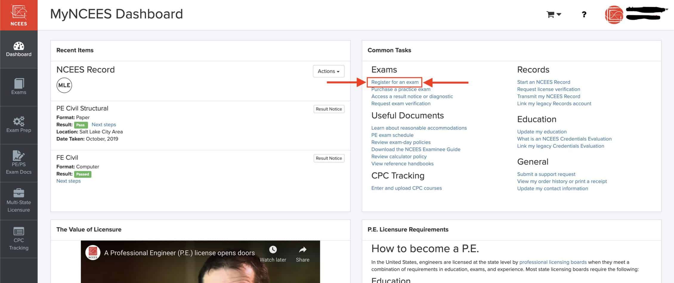674x283 pixels.
Task: Open the Exams book icon in the sidebar
Action: 19,83
